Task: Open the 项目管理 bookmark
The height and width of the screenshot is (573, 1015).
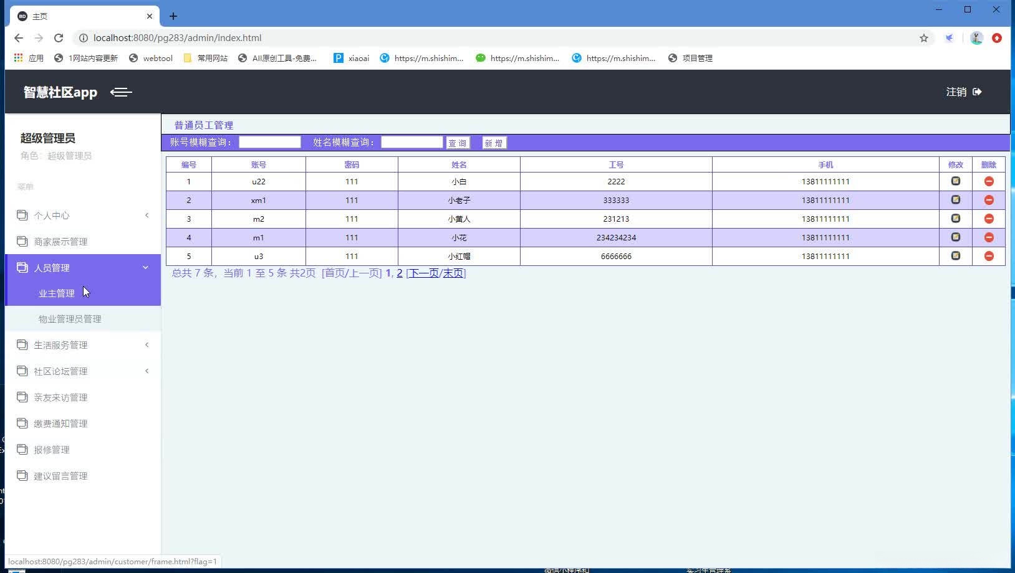Action: [x=690, y=58]
